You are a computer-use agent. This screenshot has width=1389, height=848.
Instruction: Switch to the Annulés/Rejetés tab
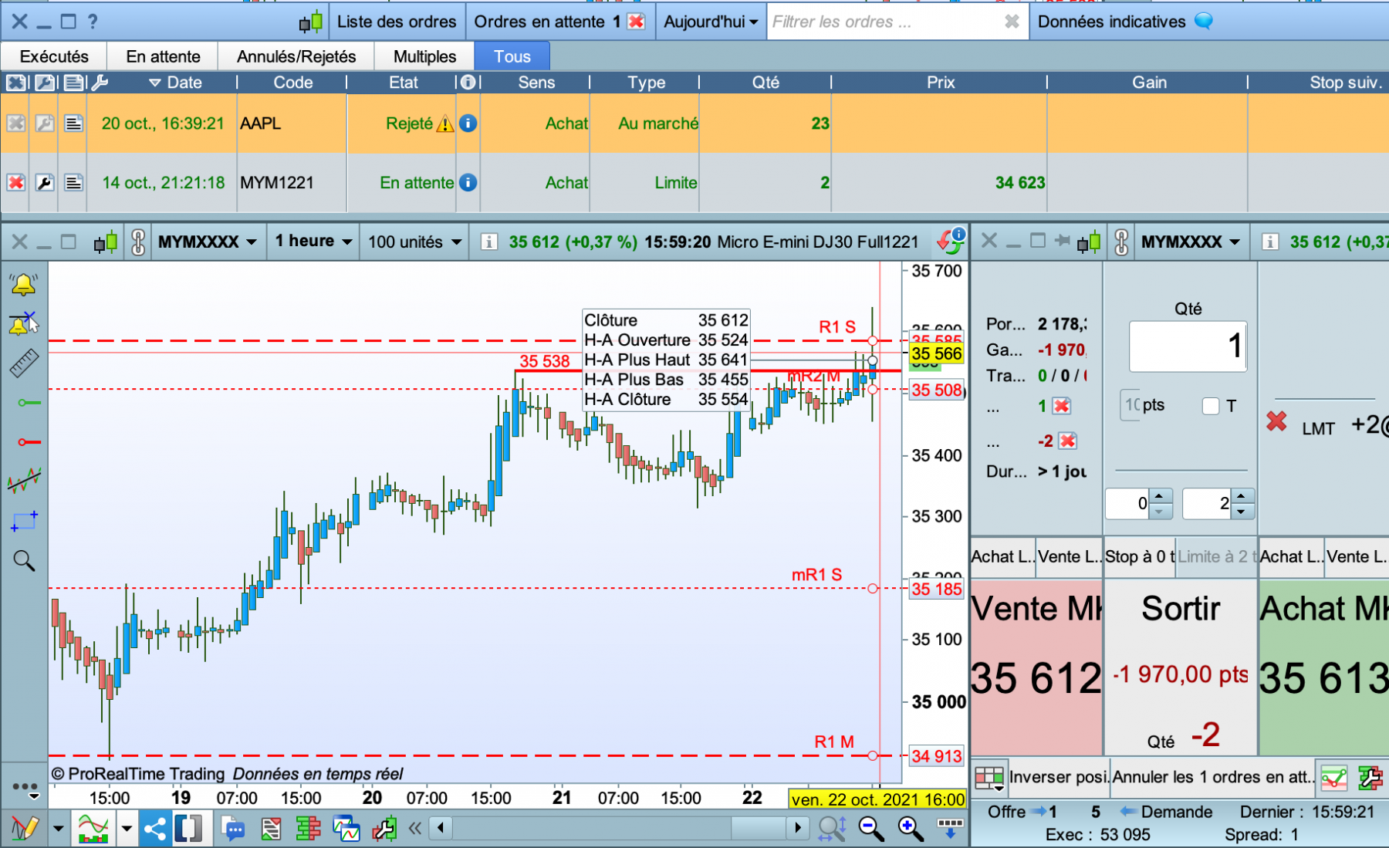[x=296, y=56]
